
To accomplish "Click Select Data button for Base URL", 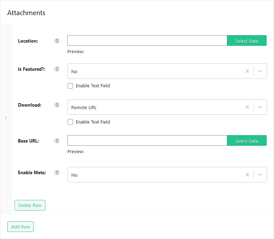I will [x=247, y=140].
